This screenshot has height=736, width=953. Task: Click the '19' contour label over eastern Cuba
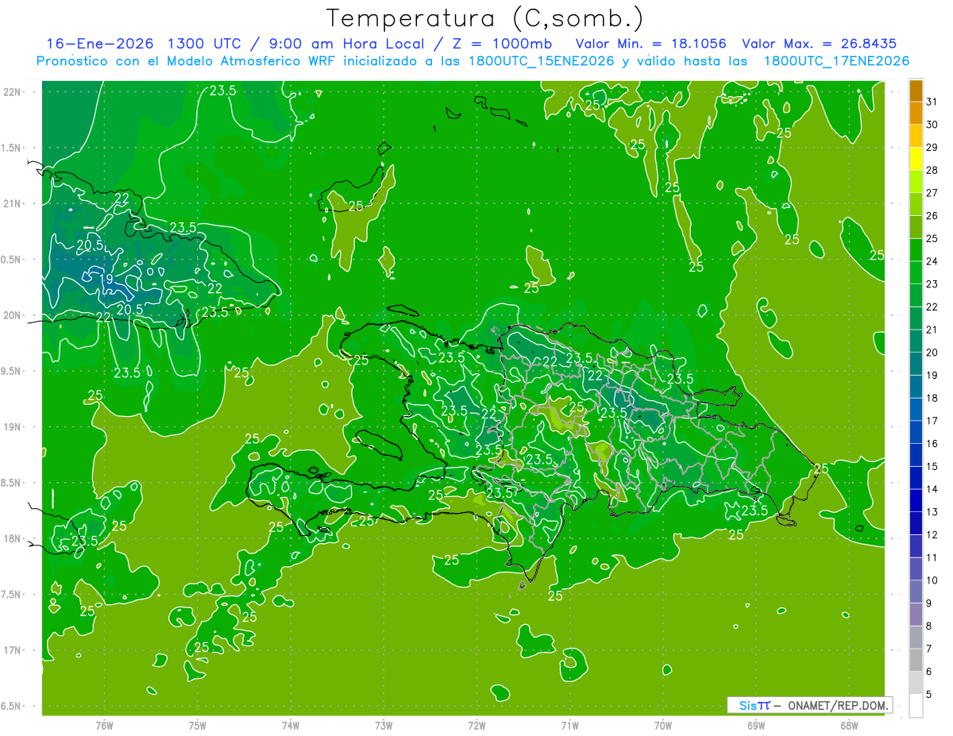(x=106, y=279)
